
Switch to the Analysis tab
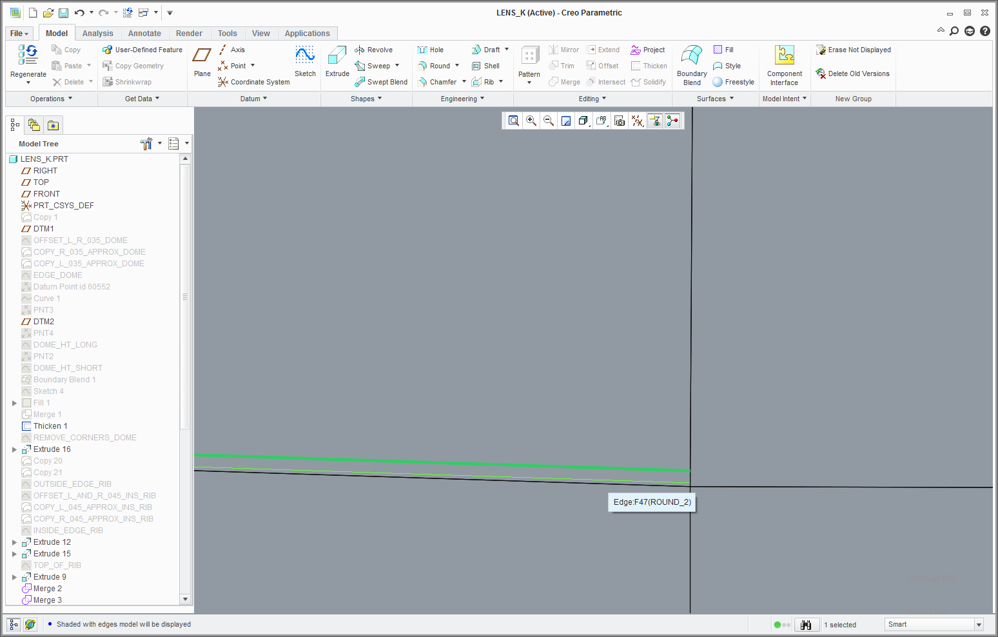(x=98, y=34)
